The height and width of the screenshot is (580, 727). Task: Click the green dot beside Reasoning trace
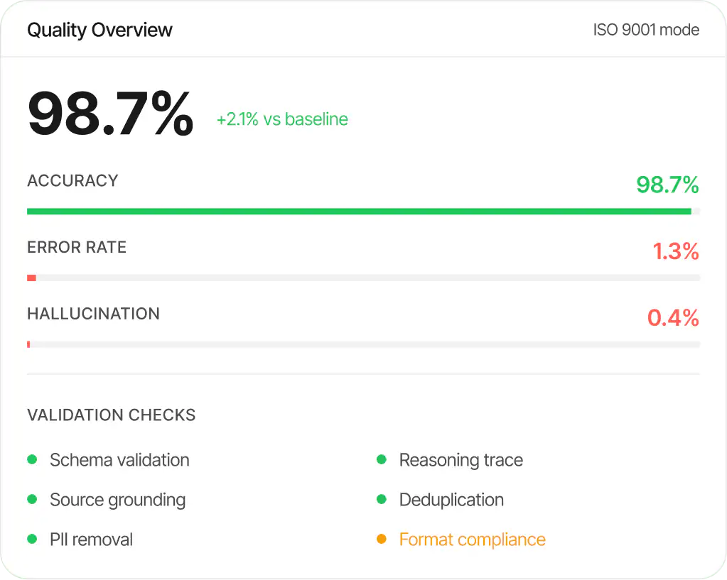tap(382, 459)
